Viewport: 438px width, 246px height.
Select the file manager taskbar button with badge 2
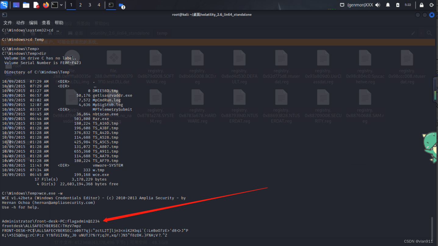pos(121,5)
